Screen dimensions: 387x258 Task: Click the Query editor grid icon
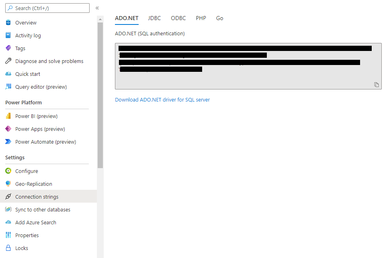point(8,87)
